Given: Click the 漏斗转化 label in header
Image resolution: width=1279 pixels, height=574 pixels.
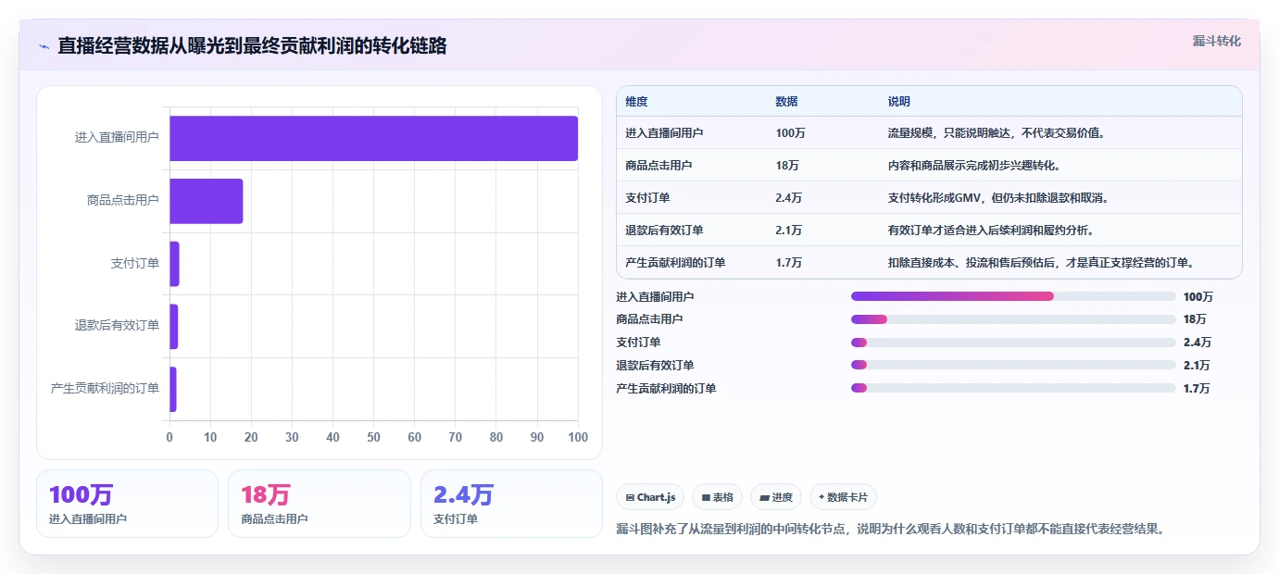Looking at the screenshot, I should point(1216,41).
